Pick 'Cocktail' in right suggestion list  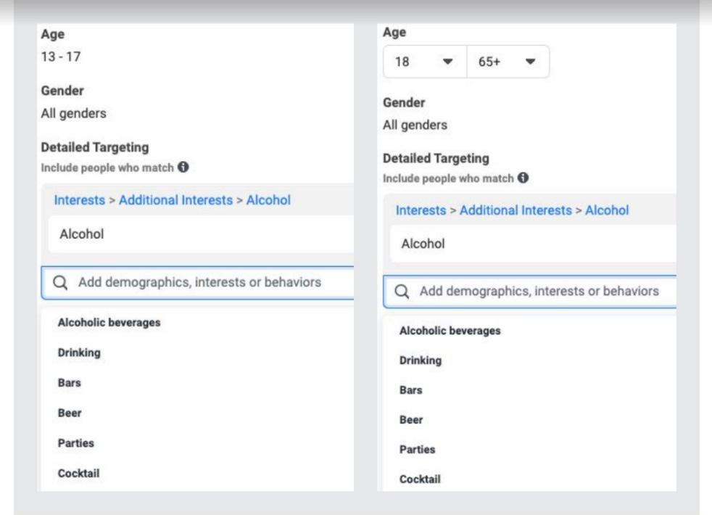(420, 479)
